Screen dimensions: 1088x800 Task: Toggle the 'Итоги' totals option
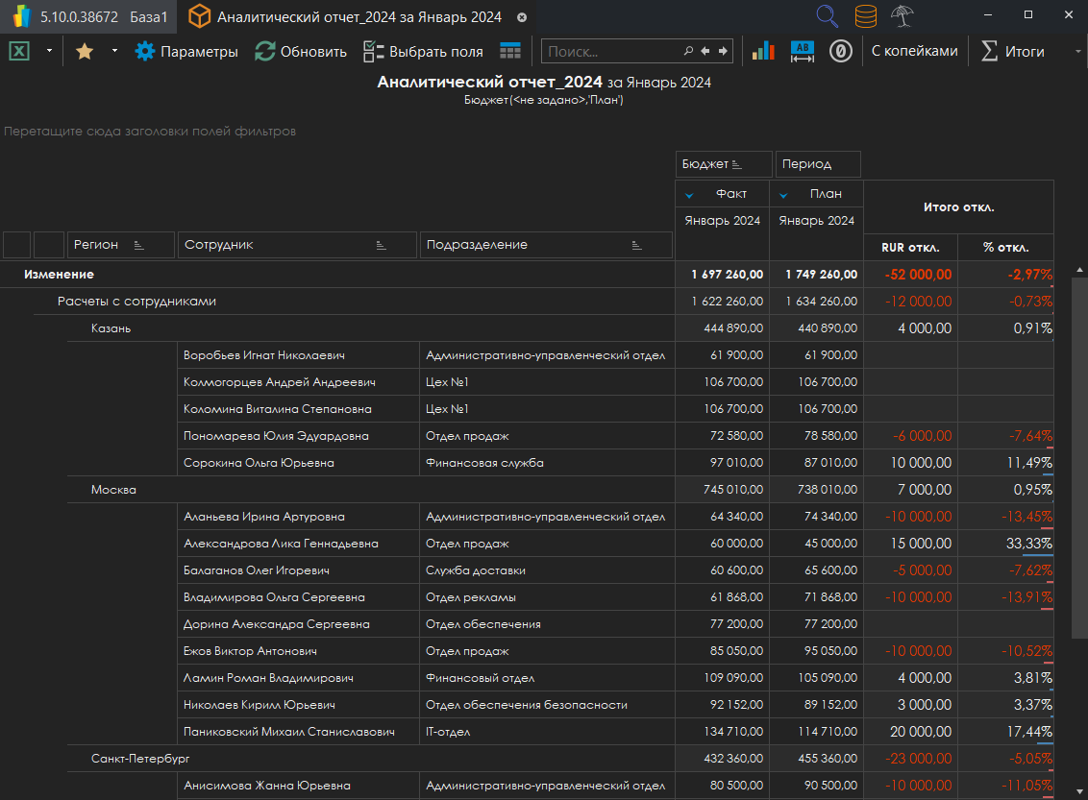(1012, 51)
